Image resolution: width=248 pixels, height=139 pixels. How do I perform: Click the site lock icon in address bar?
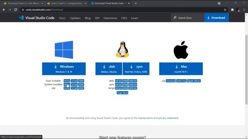coord(23,10)
